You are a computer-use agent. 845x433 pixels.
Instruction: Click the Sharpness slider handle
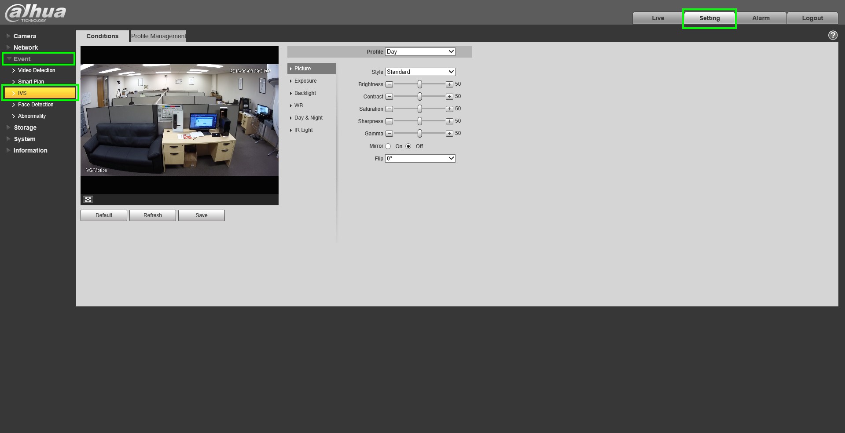420,121
